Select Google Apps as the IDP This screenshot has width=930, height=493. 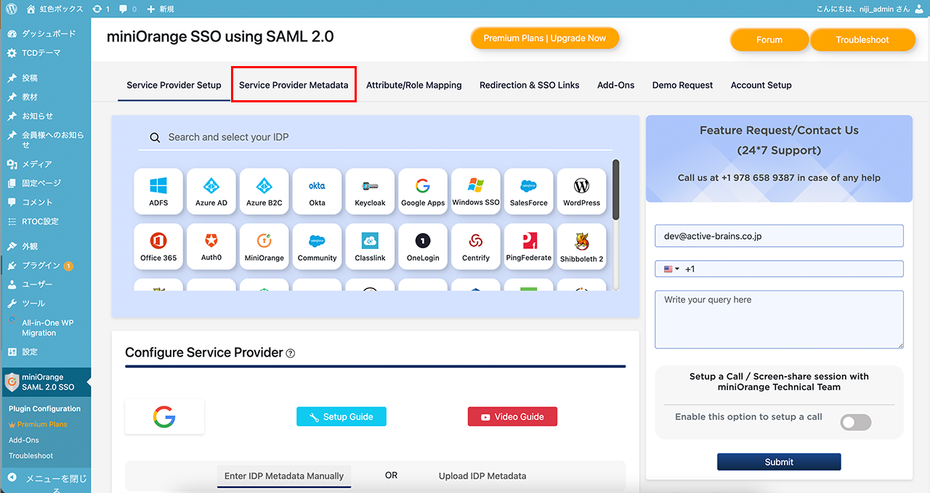tap(423, 192)
